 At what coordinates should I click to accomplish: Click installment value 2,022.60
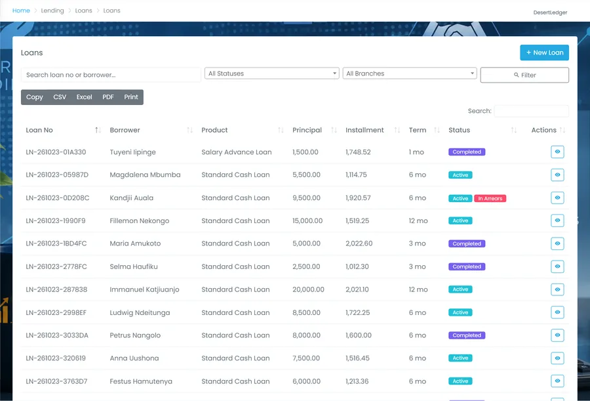tap(359, 243)
